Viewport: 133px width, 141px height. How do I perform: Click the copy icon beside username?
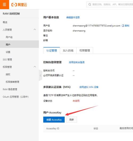click(x=123, y=26)
